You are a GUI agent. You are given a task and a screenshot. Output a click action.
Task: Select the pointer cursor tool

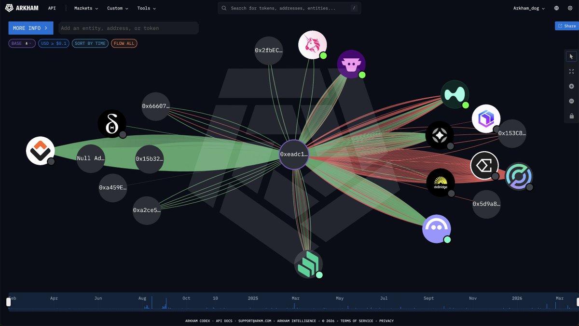point(571,56)
